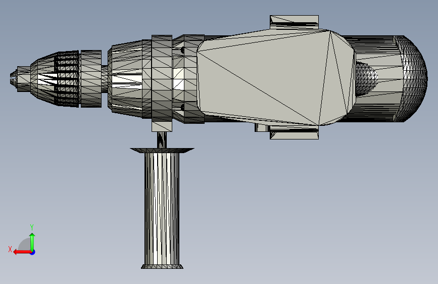Select the drill chuck jaws at the tip
438x284 pixels.
point(14,78)
